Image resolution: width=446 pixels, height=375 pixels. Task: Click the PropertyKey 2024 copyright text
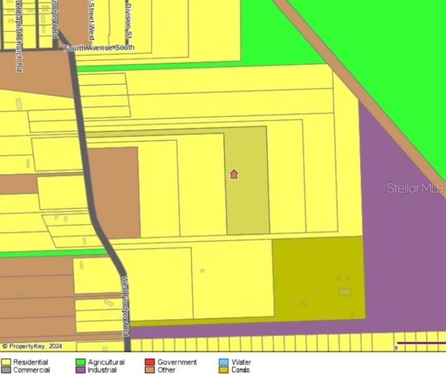point(32,346)
